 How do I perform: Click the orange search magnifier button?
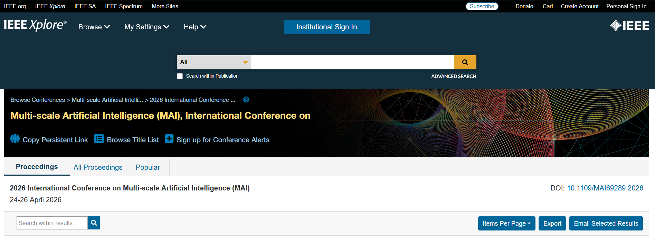click(x=465, y=62)
